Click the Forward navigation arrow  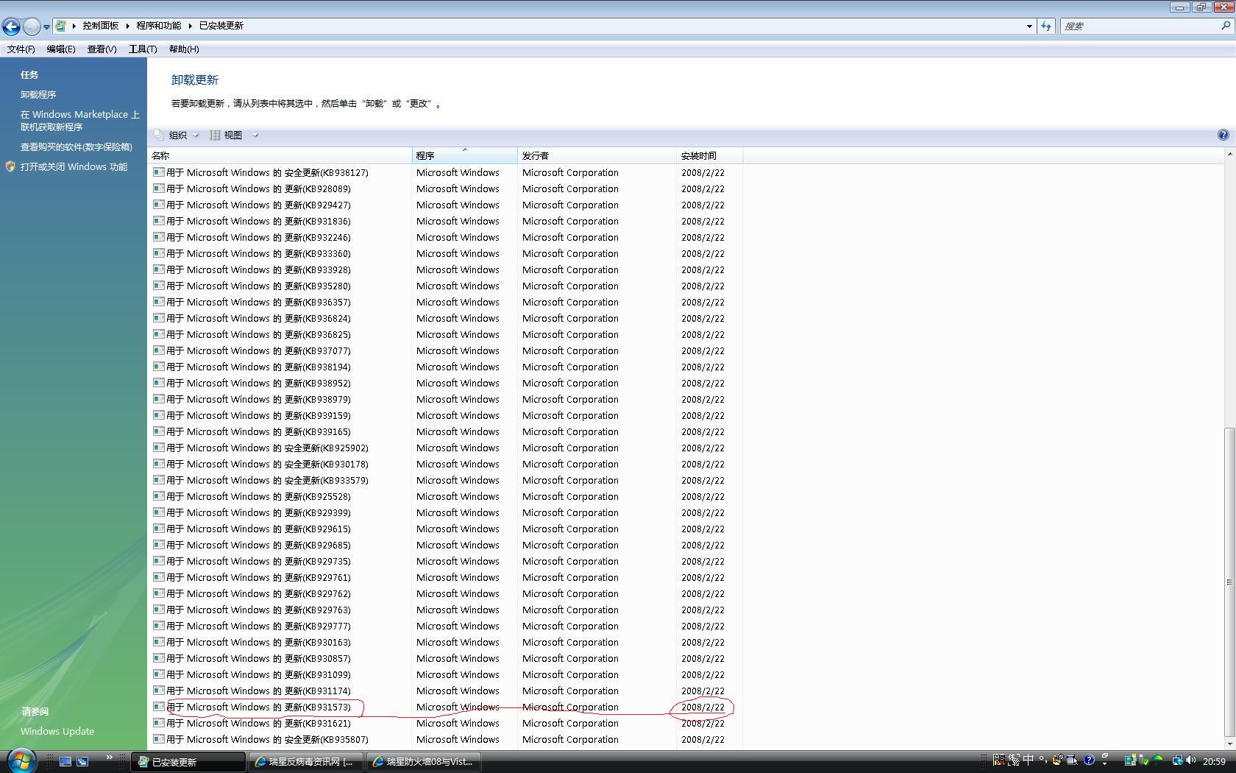coord(31,27)
